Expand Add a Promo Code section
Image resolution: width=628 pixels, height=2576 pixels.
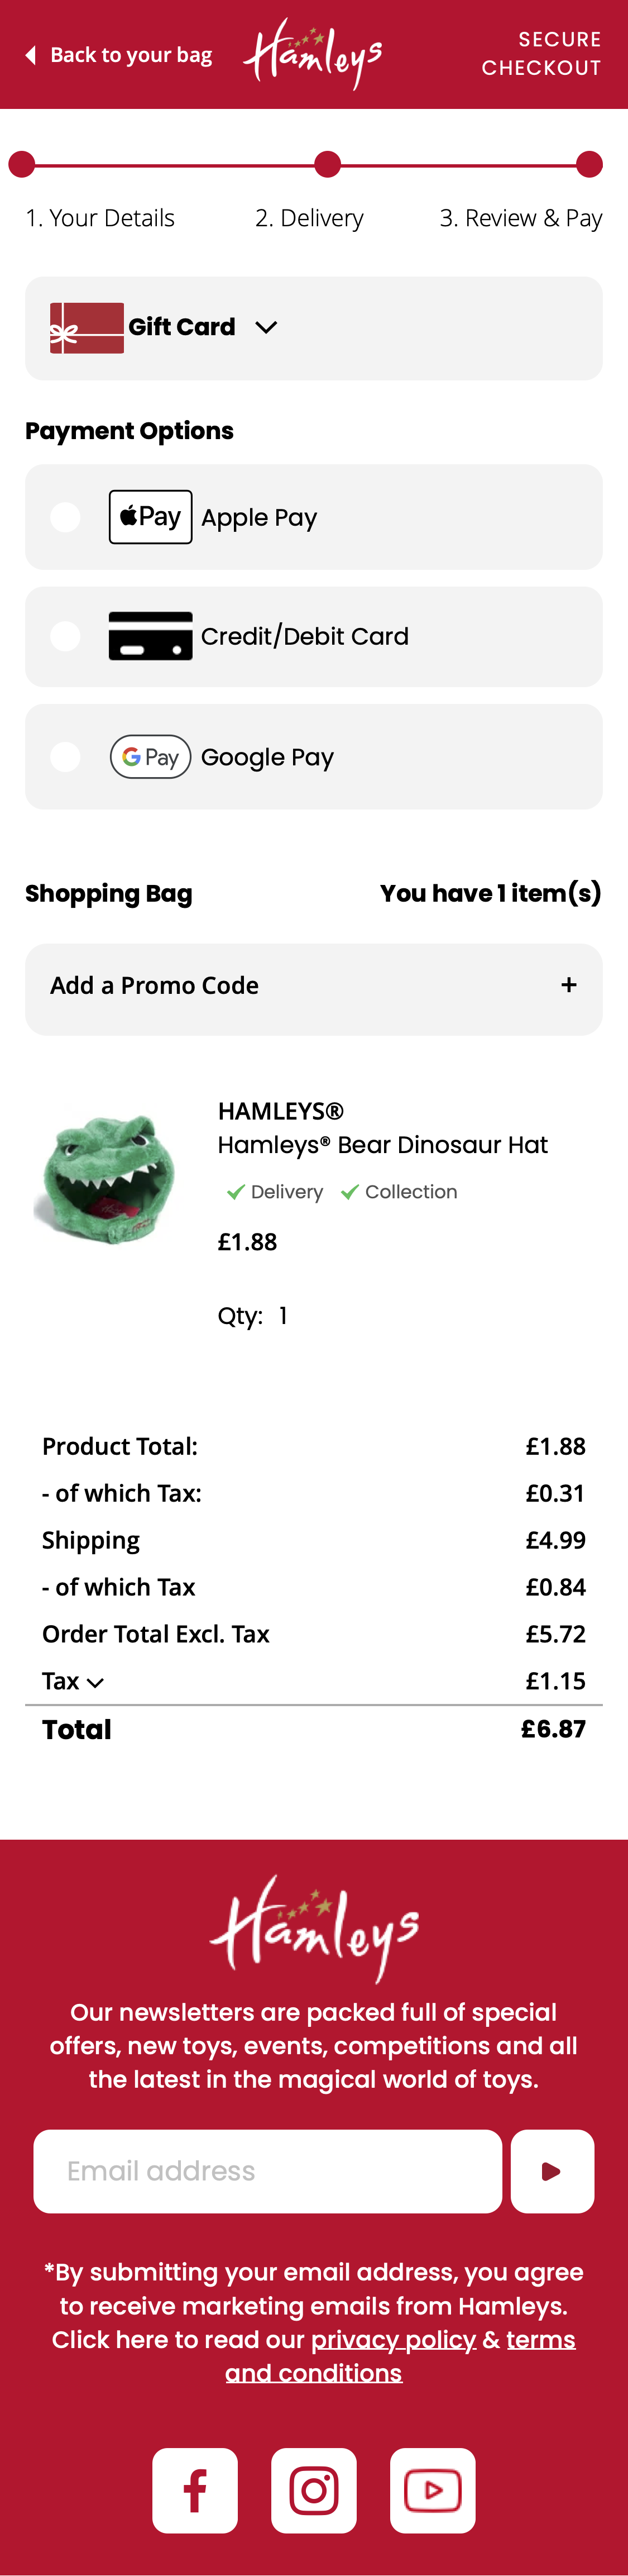(x=570, y=984)
